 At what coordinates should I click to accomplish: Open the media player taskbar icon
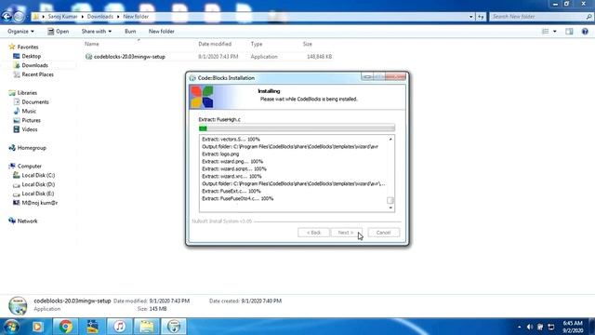37,327
